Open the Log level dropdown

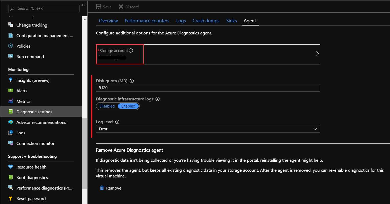click(x=208, y=129)
